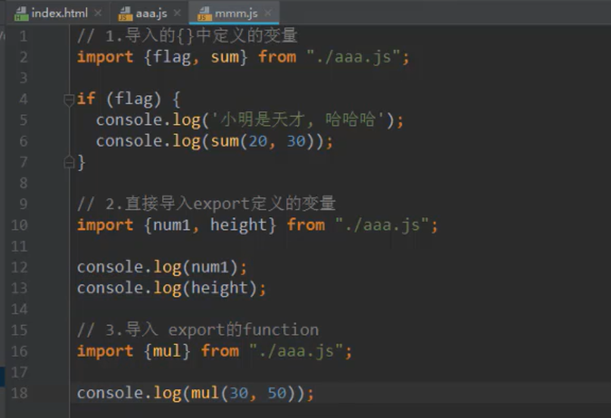Click the number 20 in sum call
The width and height of the screenshot is (611, 418).
coord(257,141)
